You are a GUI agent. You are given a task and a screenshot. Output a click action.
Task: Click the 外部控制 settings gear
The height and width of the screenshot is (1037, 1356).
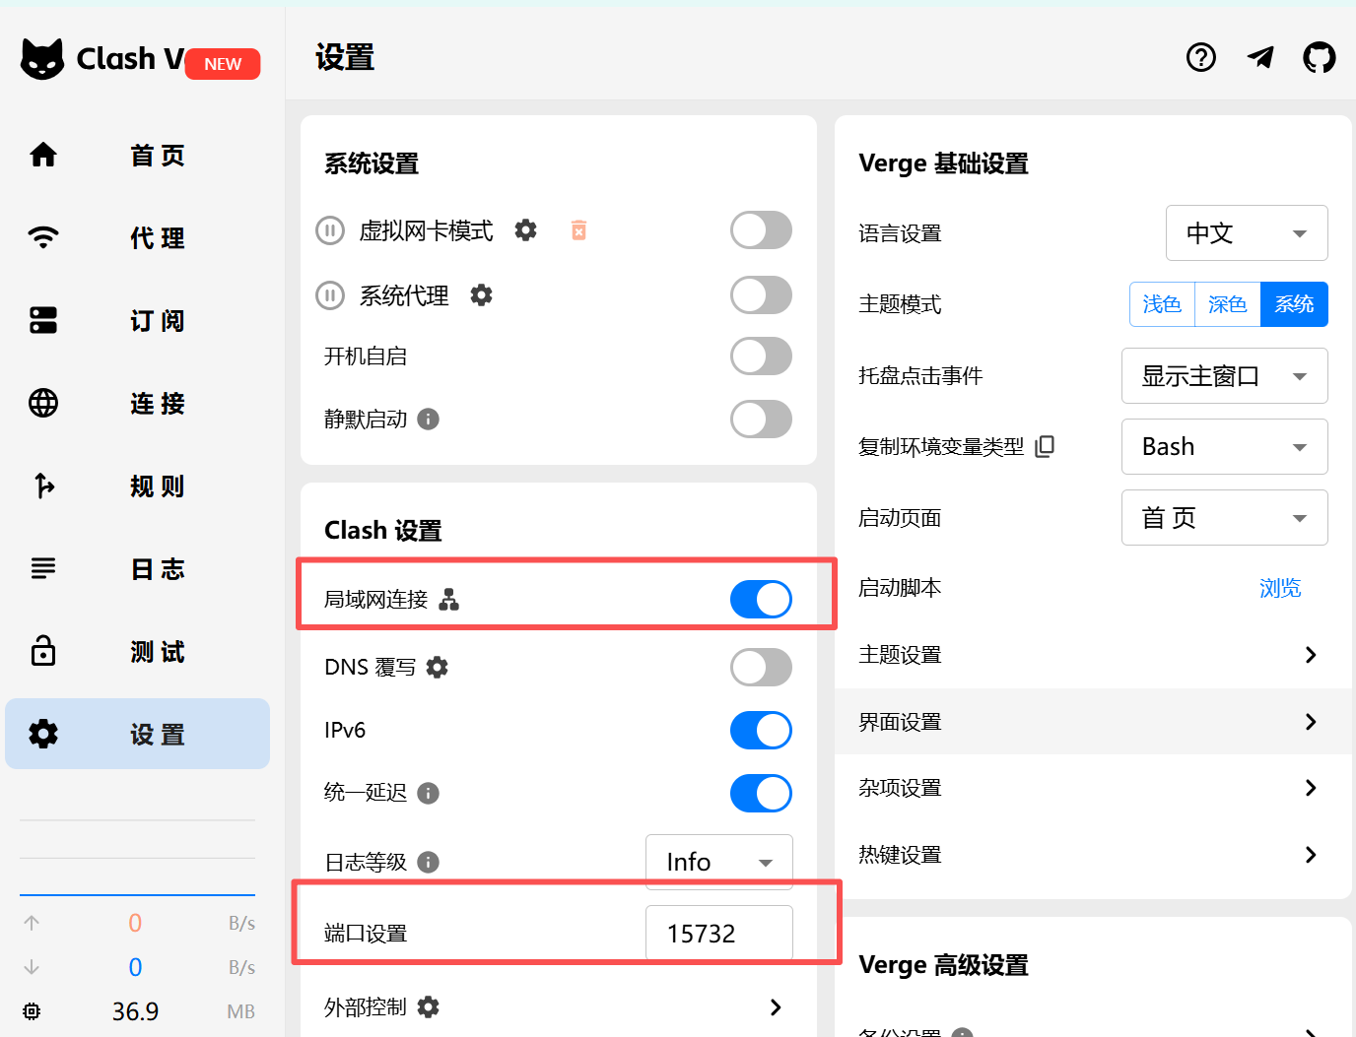(x=428, y=1006)
